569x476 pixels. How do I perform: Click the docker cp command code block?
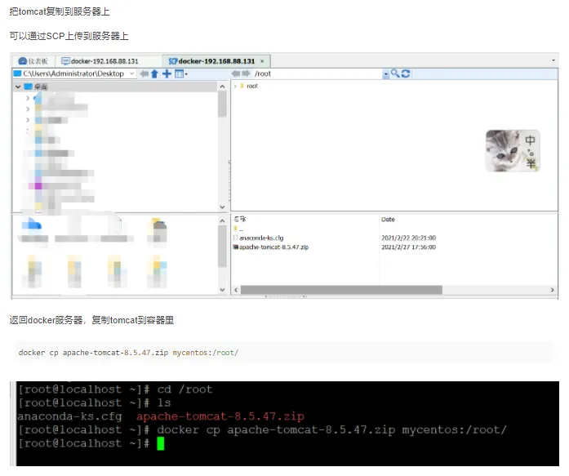[284, 352]
